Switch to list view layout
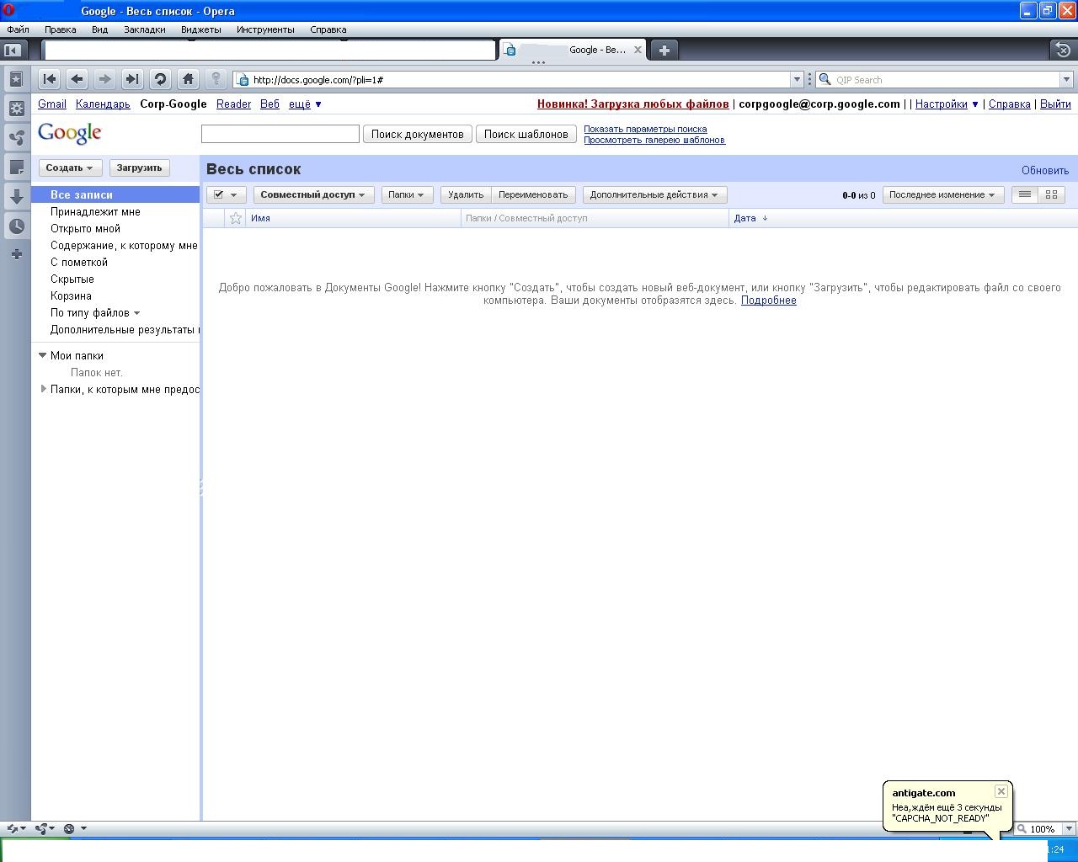 tap(1025, 194)
